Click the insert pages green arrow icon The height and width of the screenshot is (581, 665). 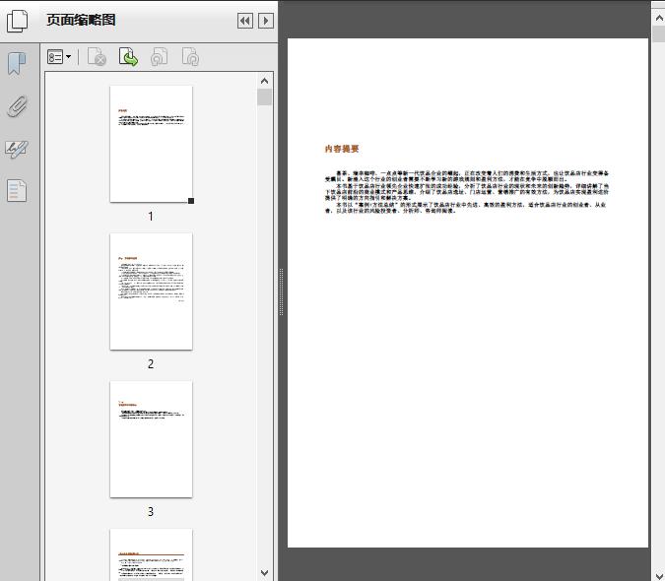click(128, 57)
